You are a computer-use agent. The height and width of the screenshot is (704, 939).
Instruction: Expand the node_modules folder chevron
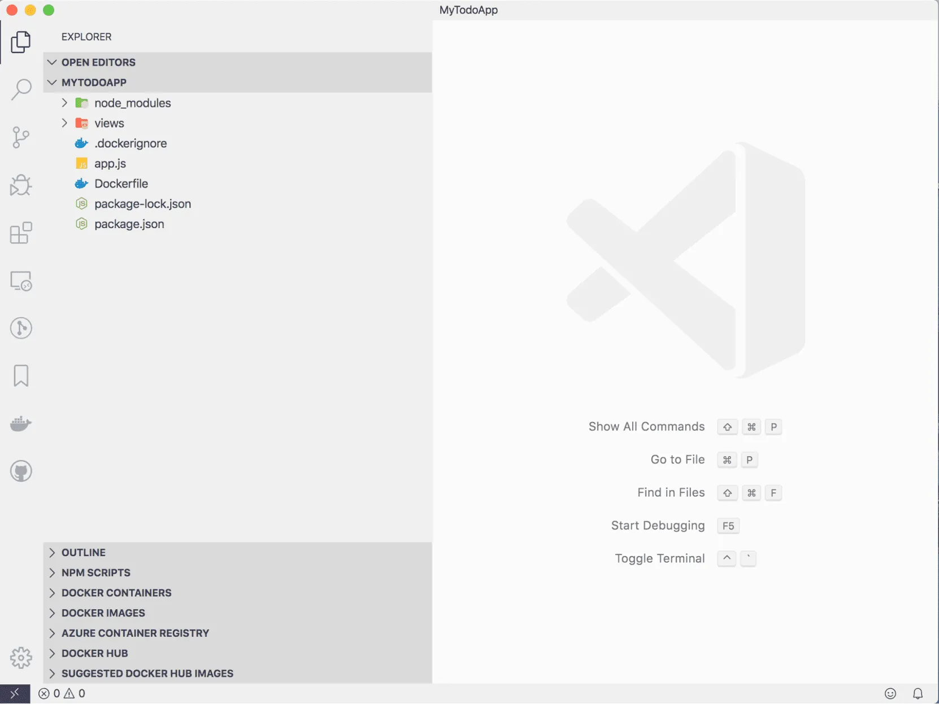tap(64, 103)
